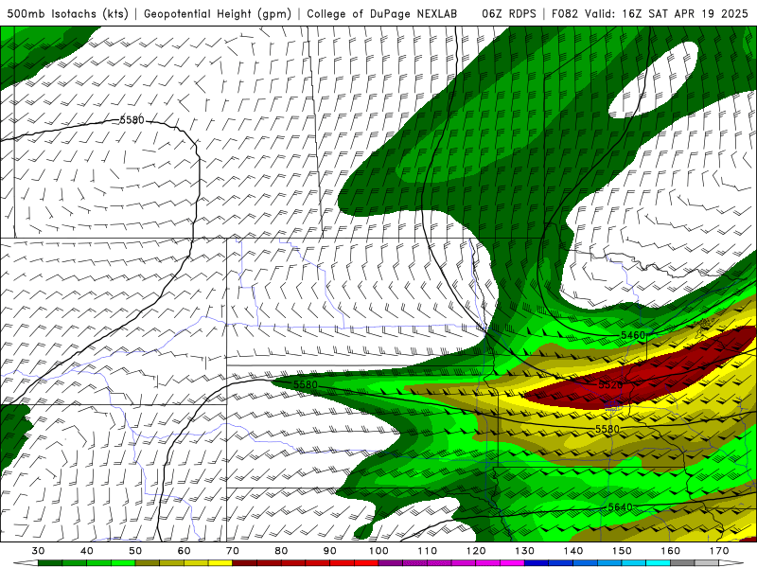
Task: Click the 90 value on the color scale
Action: (329, 551)
